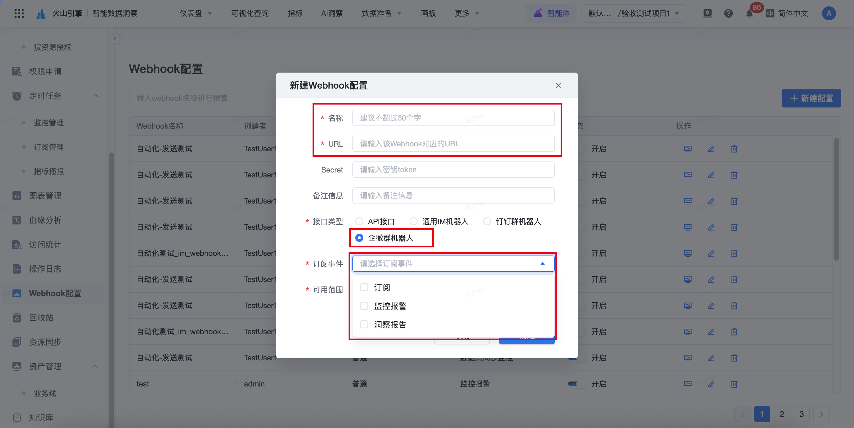The height and width of the screenshot is (428, 854).
Task: Check the 洞察报告 checkbox
Action: coord(364,324)
